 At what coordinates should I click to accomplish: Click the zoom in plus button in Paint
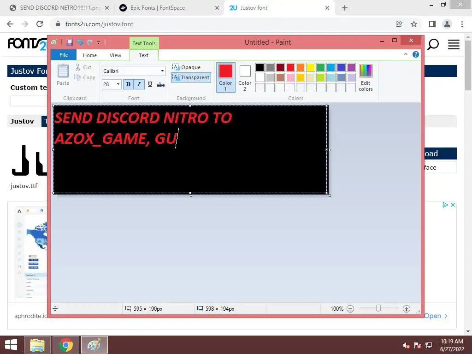[x=407, y=309]
